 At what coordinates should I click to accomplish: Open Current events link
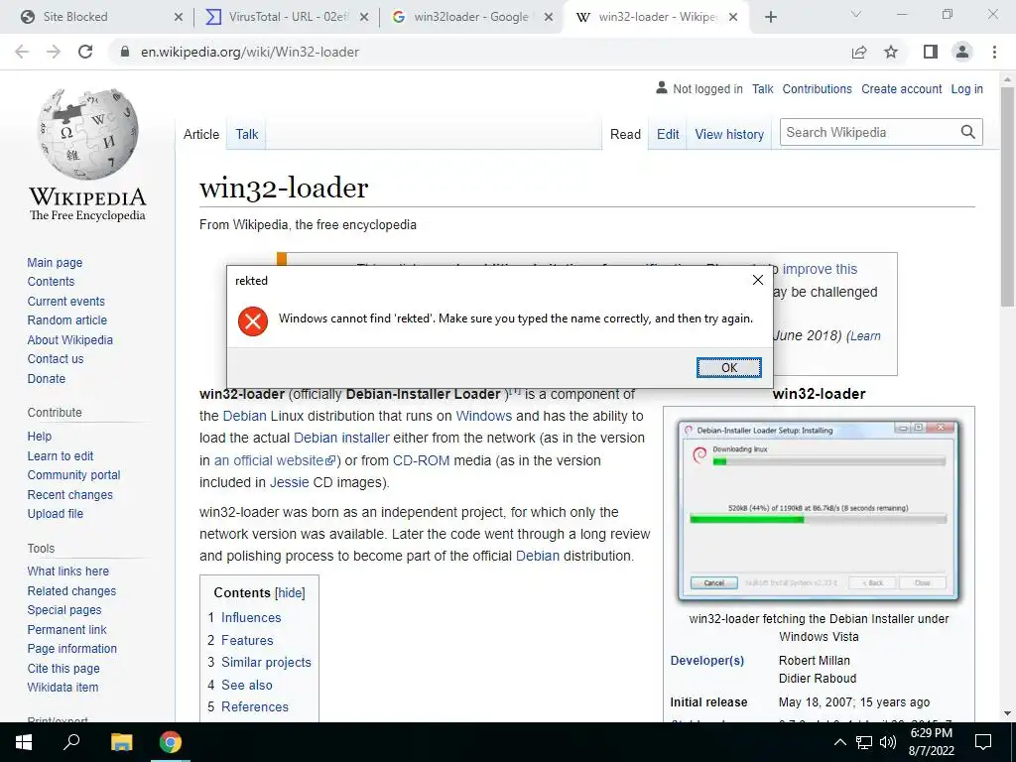(x=66, y=302)
